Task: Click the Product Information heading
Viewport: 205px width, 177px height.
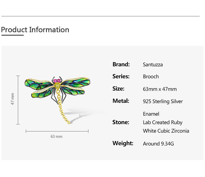Action: click(35, 30)
